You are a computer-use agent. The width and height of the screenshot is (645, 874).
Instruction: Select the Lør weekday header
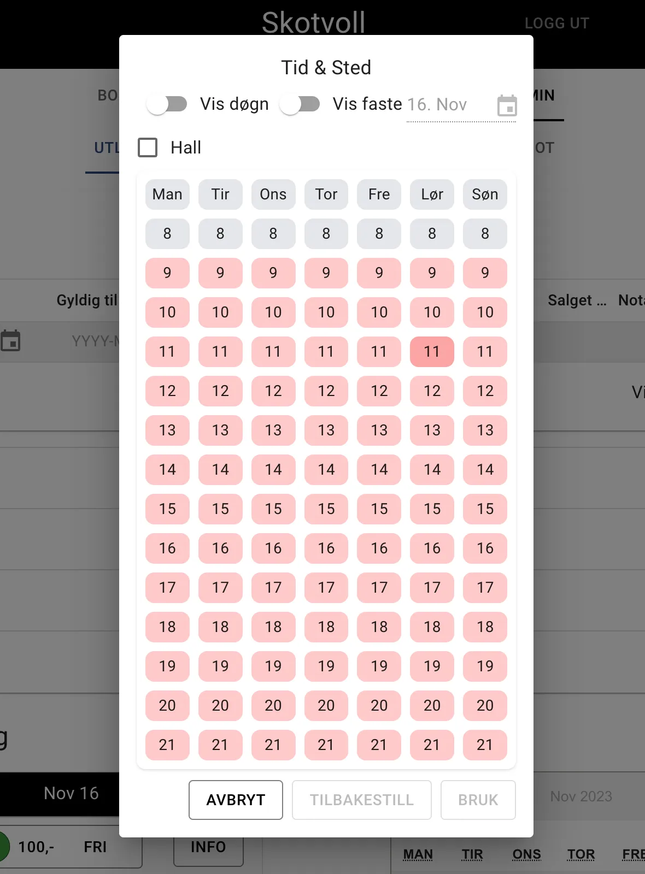click(x=432, y=194)
